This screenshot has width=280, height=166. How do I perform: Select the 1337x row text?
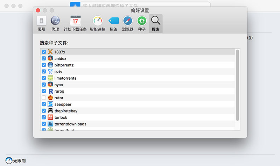pos(60,52)
